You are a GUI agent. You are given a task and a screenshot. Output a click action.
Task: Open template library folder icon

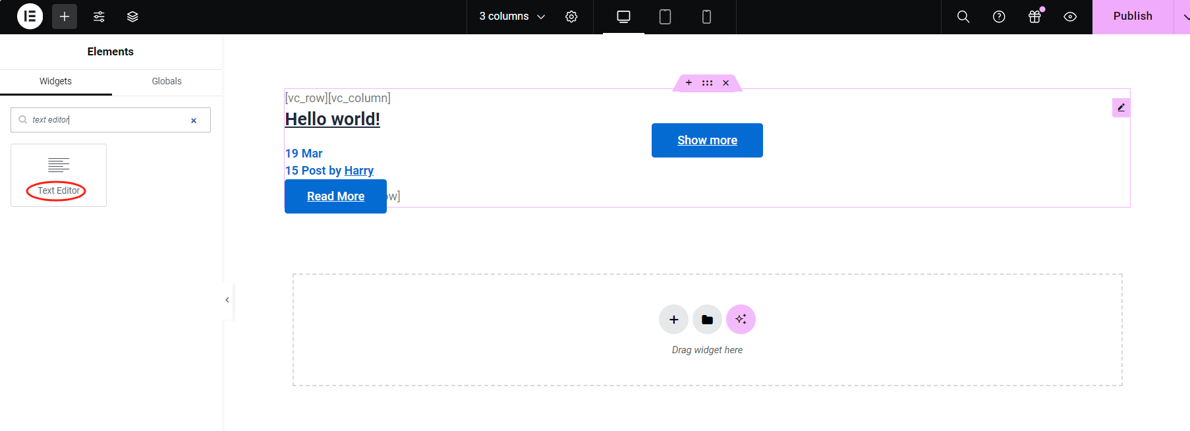[707, 320]
